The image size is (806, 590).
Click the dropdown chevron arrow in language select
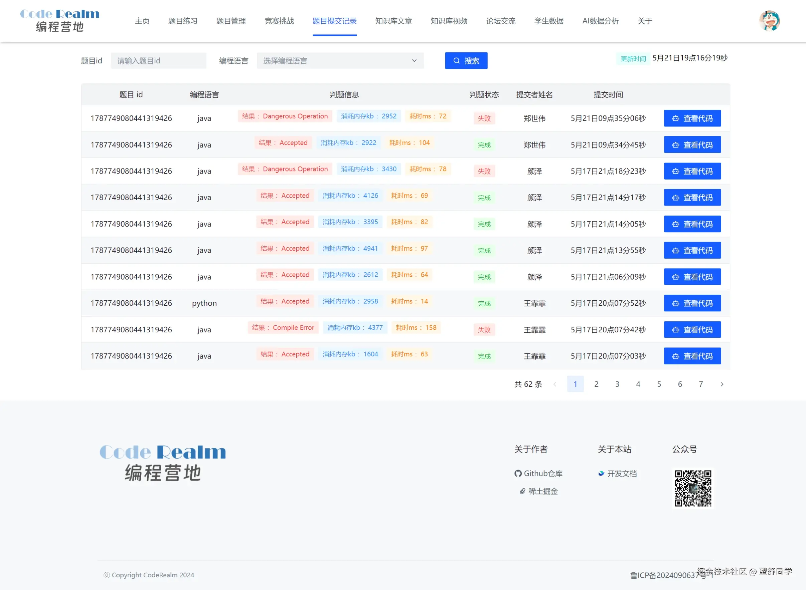pos(414,61)
